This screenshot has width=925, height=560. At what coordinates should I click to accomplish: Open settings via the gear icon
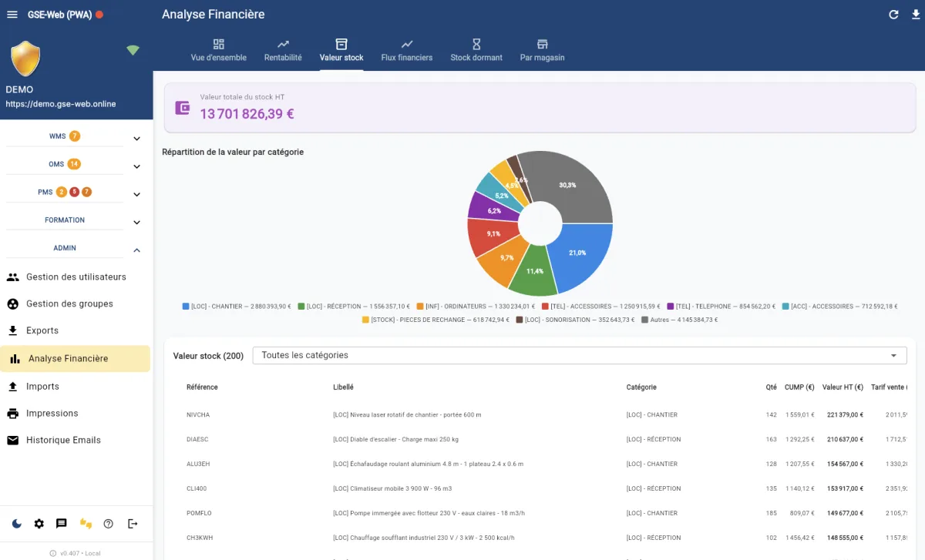39,524
